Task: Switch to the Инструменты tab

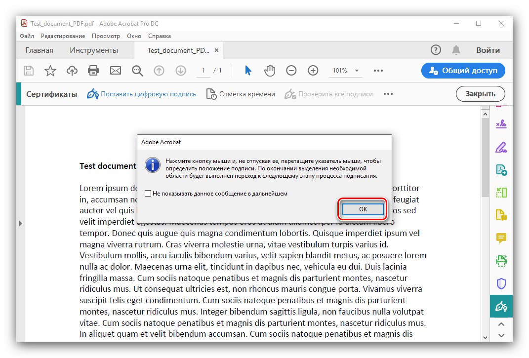Action: pyautogui.click(x=94, y=50)
